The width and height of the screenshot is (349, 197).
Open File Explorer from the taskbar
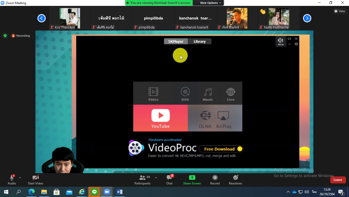44,192
